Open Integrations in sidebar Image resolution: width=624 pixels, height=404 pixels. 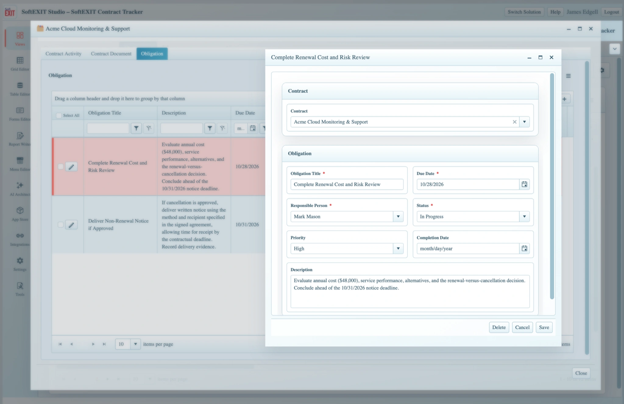point(20,239)
